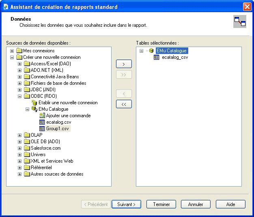Expand the JDBC (JNDI) node

point(19,90)
